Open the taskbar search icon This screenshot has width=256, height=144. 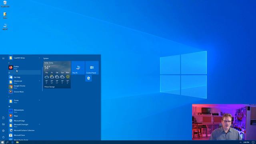coord(7,142)
